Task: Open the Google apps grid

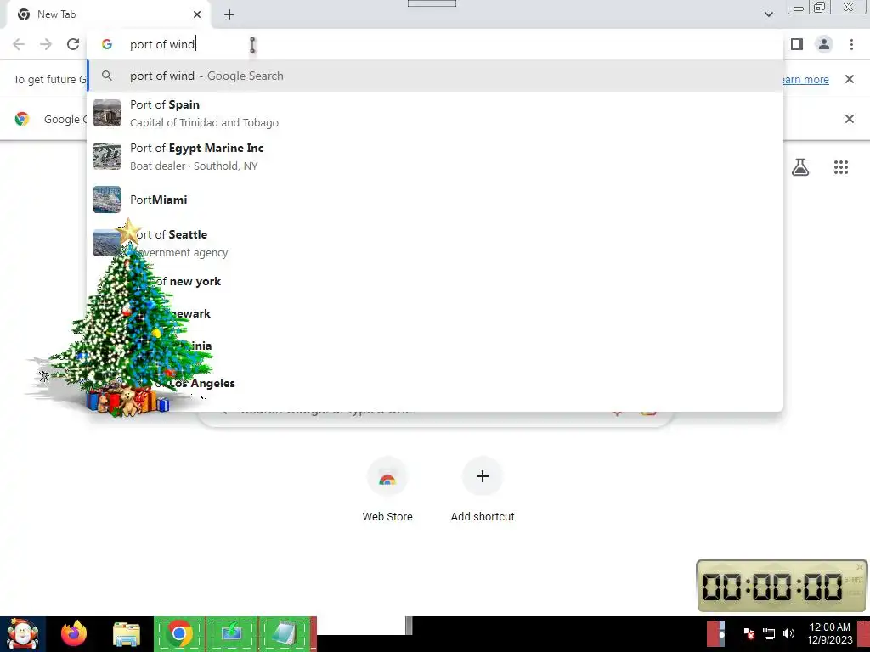Action: (x=840, y=167)
